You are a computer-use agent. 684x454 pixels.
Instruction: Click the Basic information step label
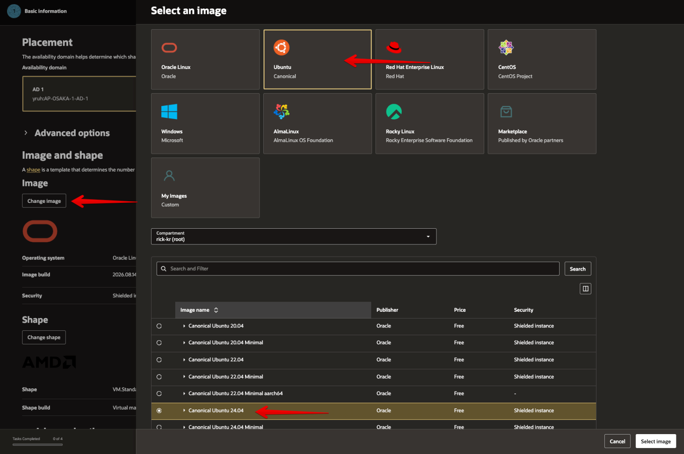(46, 11)
